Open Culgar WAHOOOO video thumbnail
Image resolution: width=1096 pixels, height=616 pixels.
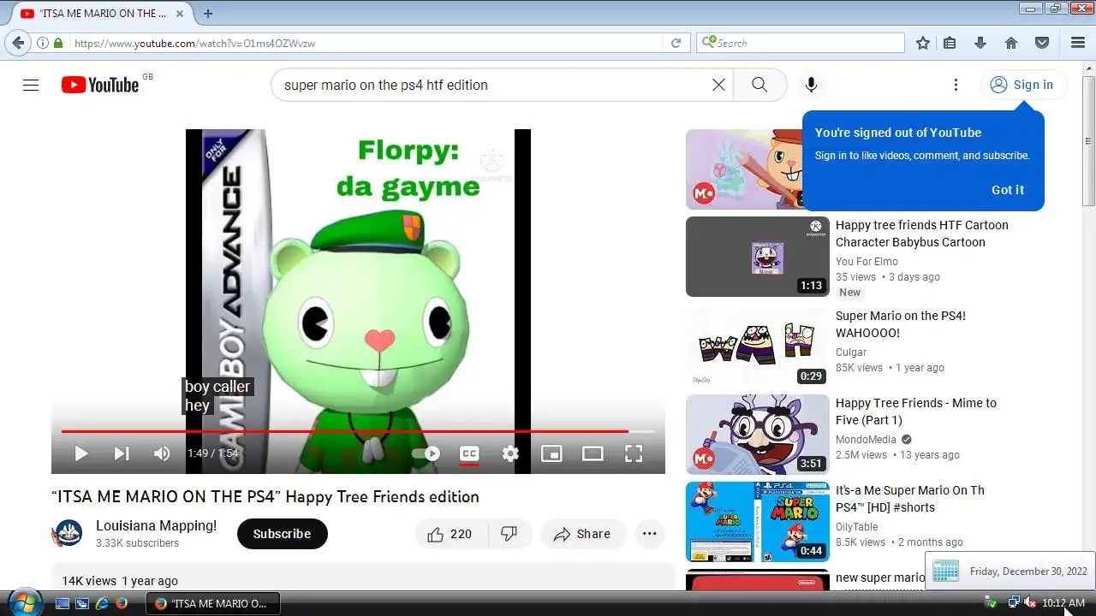coord(757,347)
